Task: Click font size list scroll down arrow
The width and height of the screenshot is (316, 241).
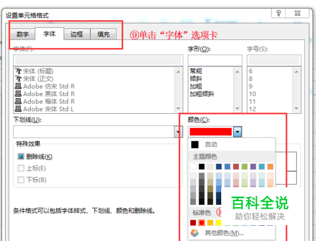Action: (296, 108)
